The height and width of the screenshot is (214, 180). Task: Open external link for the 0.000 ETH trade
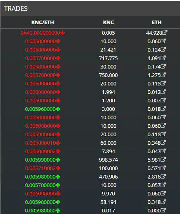click(x=163, y=210)
